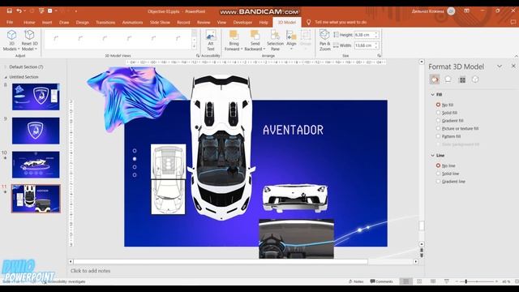
Task: Open Comments from the status bar
Action: pos(381,281)
